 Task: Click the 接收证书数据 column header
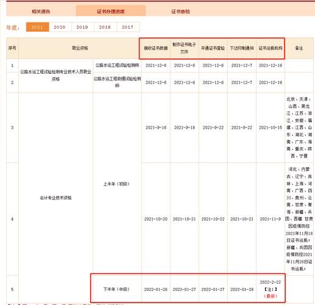pyautogui.click(x=156, y=48)
